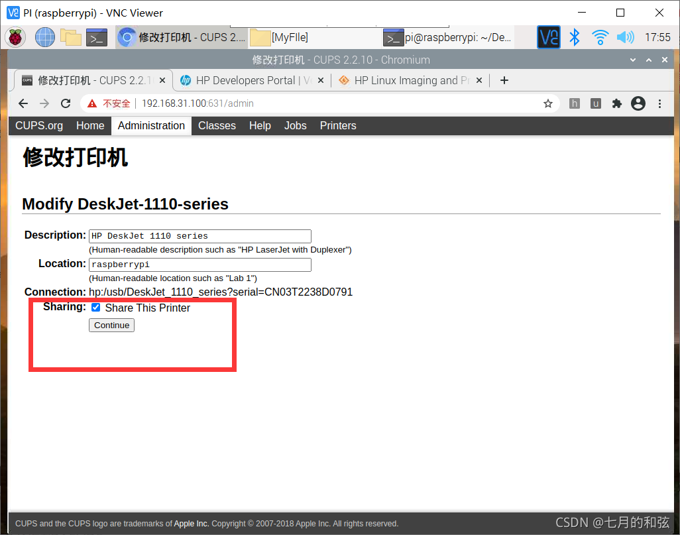The image size is (680, 535).
Task: Click the not-secure warning icon
Action: [x=92, y=103]
